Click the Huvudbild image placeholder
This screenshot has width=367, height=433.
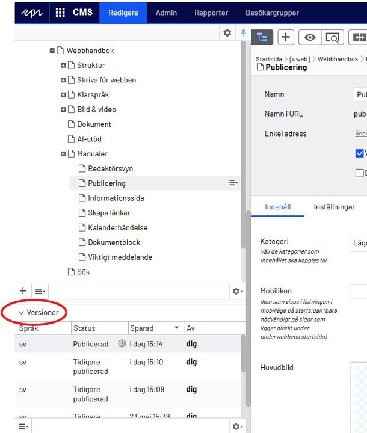point(359,398)
